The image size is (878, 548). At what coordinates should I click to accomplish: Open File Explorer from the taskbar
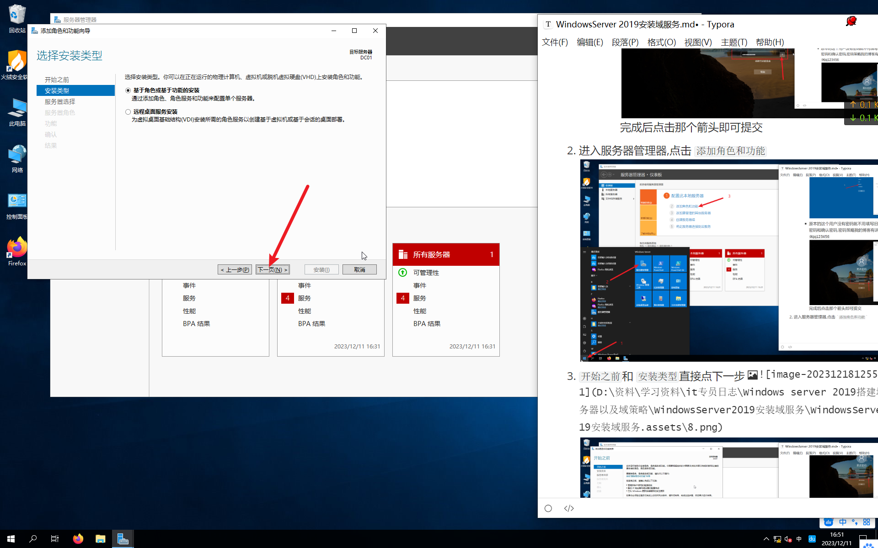click(100, 539)
